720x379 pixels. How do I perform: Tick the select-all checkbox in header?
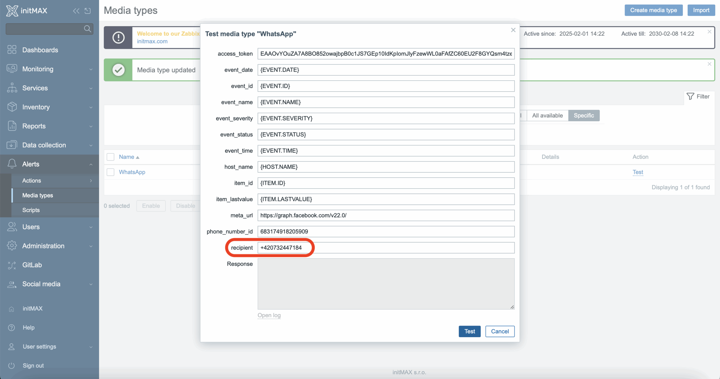[111, 157]
